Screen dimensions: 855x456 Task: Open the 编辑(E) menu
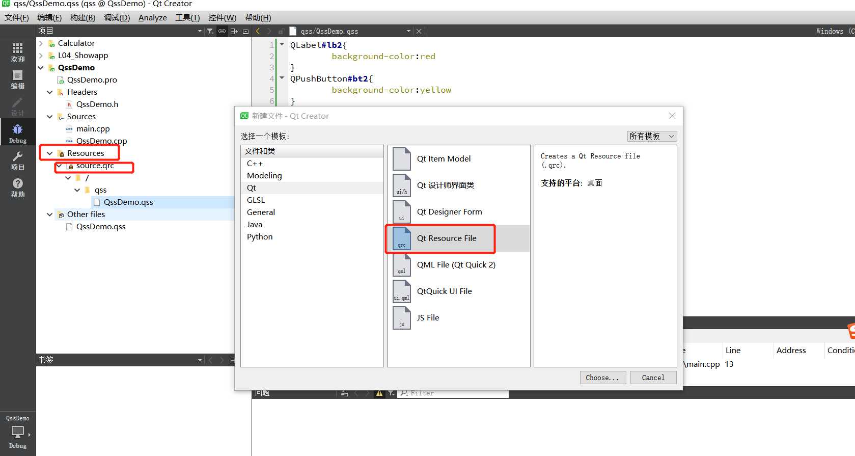click(x=49, y=17)
